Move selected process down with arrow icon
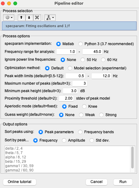This screenshot has width=139, height=188. tap(29, 18)
